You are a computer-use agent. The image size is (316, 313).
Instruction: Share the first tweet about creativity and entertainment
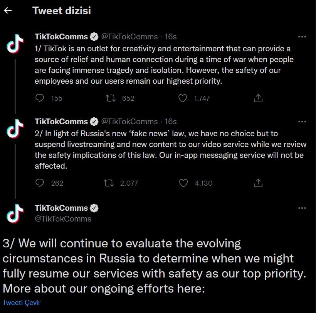tap(258, 98)
